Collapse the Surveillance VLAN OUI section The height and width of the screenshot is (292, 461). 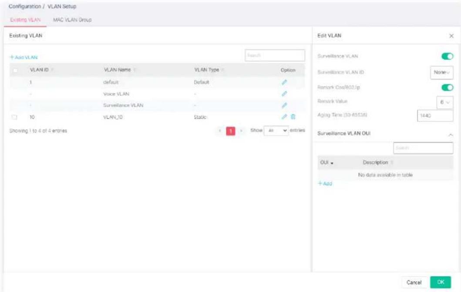pos(450,134)
